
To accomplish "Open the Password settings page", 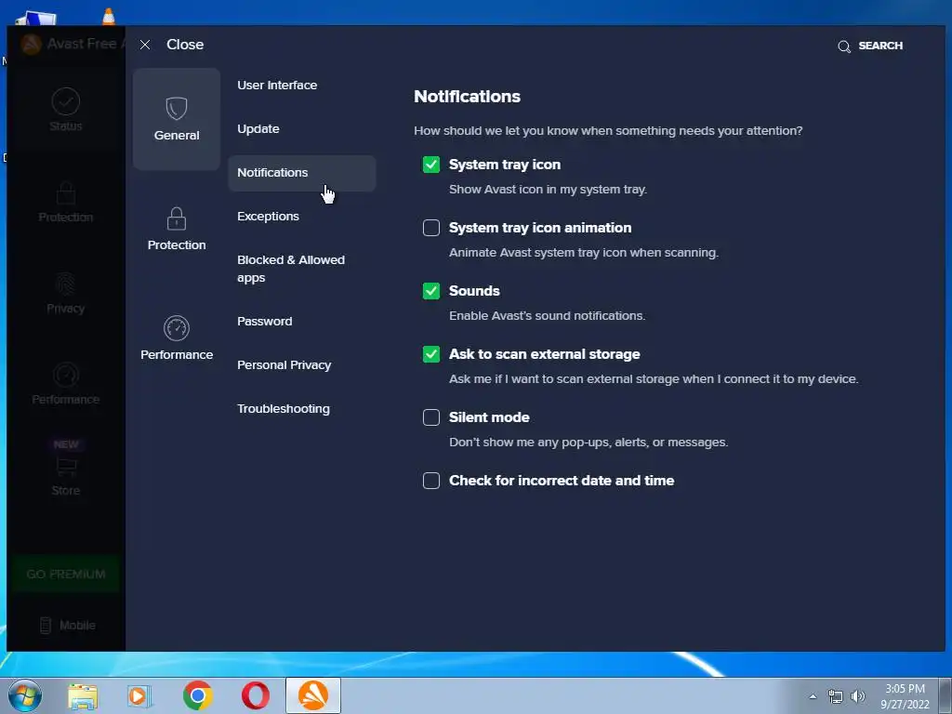I will pos(264,321).
